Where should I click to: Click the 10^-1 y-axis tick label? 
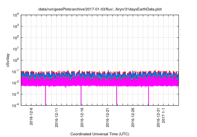click(x=16, y=72)
